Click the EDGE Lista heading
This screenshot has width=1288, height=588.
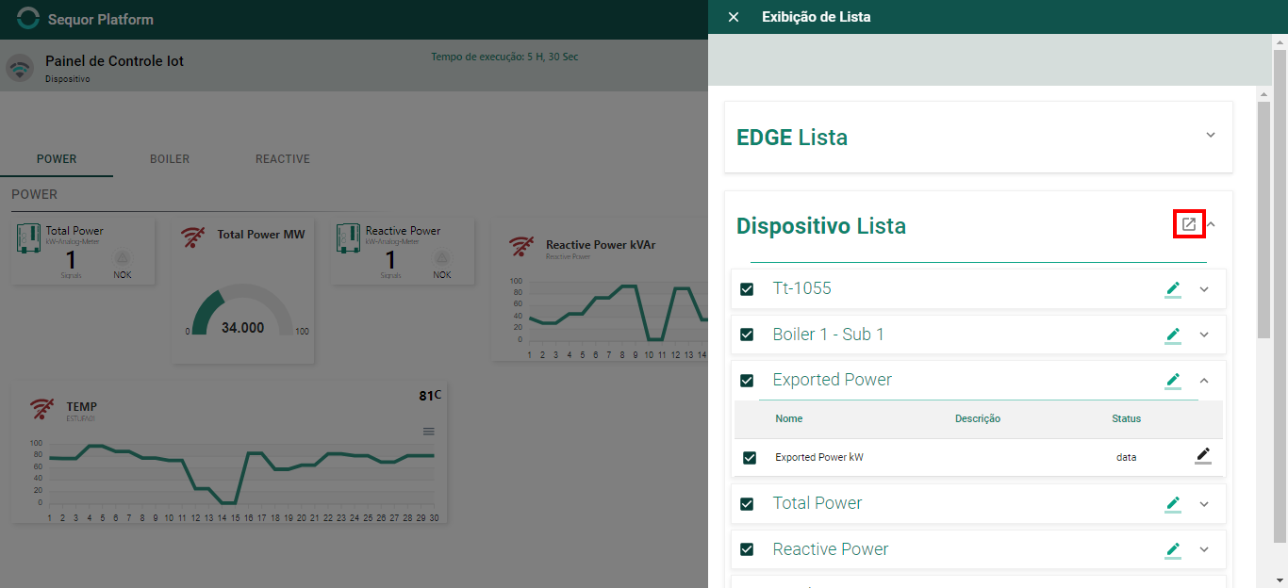tap(791, 138)
